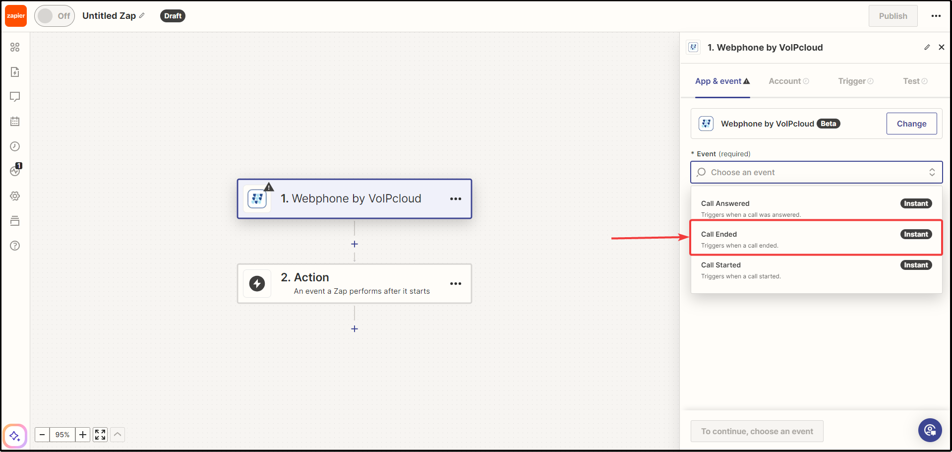The width and height of the screenshot is (952, 452).
Task: Click the Zapier logo home icon
Action: pos(16,16)
